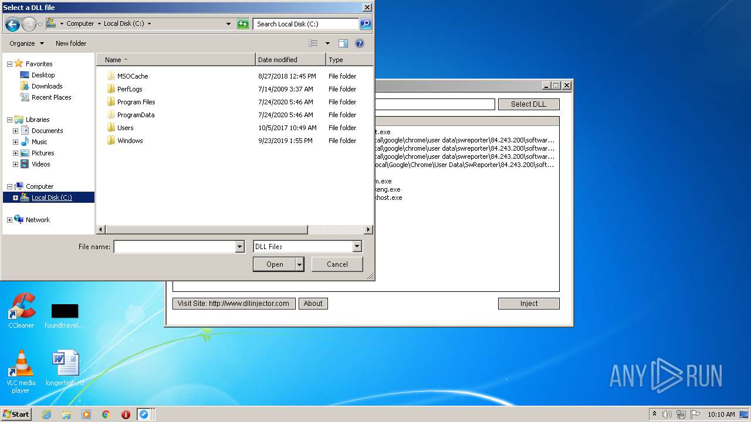
Task: Toggle the preview pane icon
Action: click(343, 43)
